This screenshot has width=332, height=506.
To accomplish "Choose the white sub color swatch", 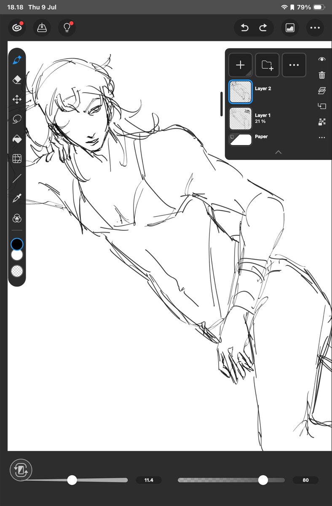I will [17, 255].
